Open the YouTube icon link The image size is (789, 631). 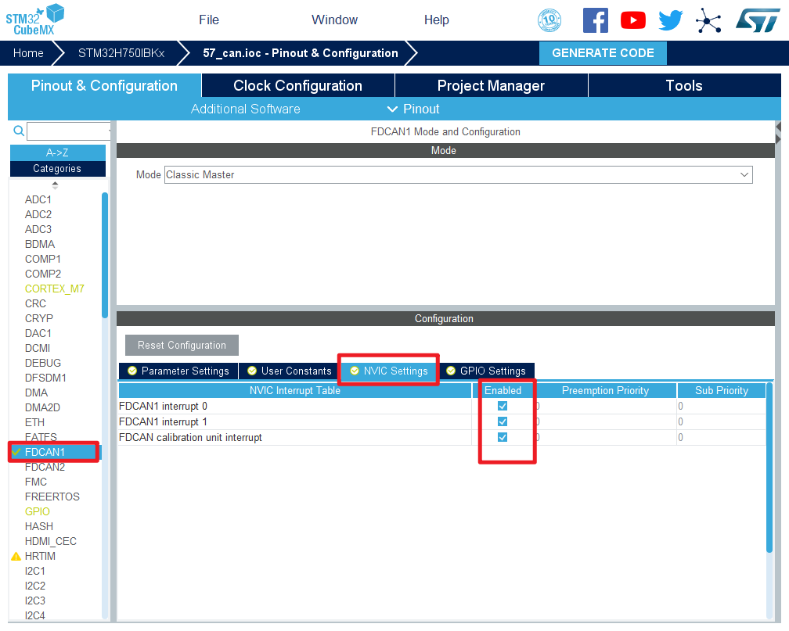(x=632, y=20)
